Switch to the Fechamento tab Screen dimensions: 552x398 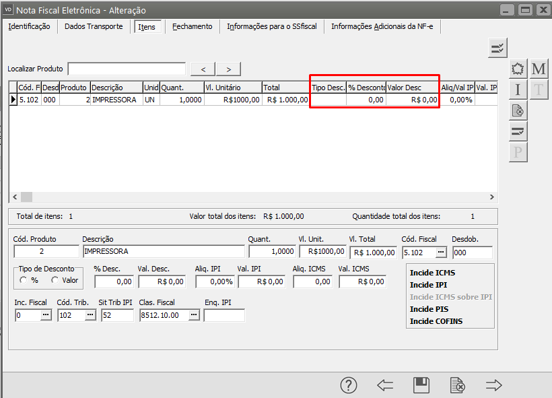tap(192, 26)
